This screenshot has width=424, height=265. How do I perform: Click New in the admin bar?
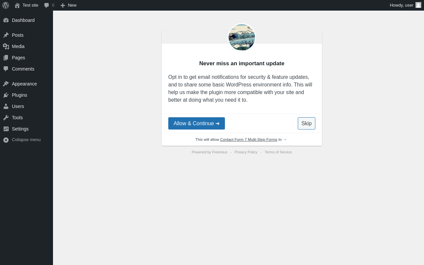pyautogui.click(x=72, y=5)
